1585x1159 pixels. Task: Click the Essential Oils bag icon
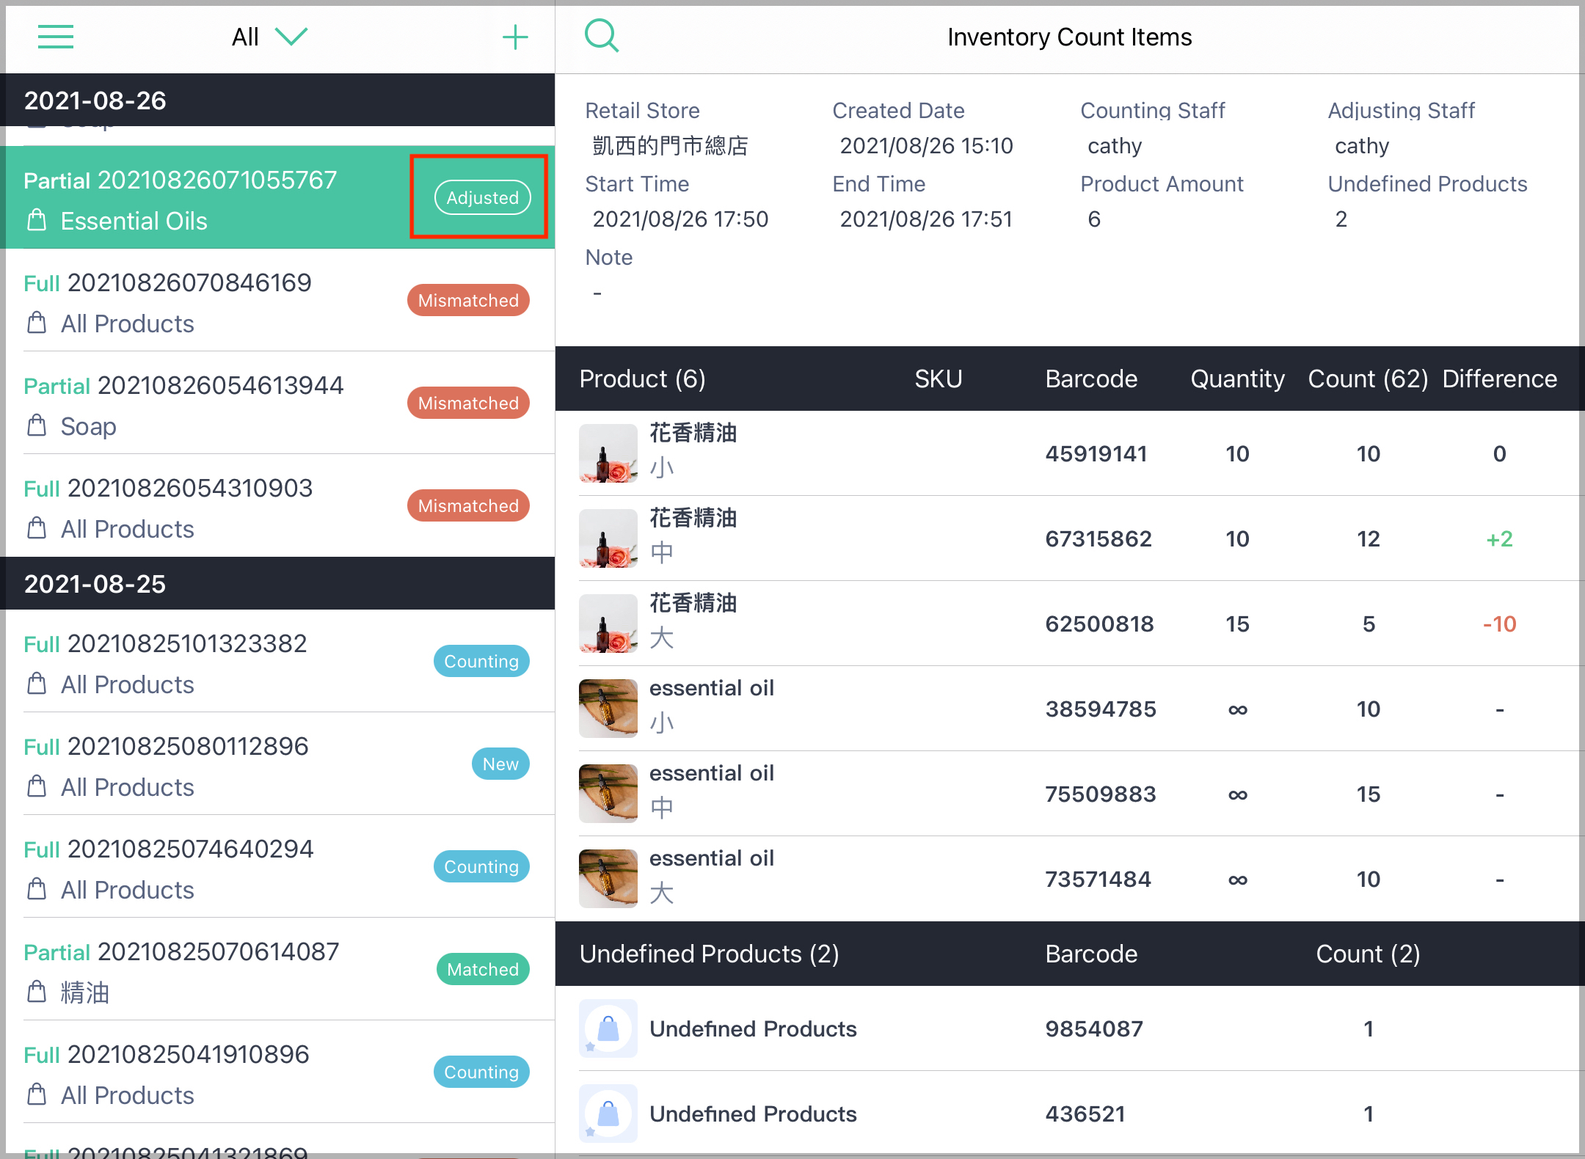[x=37, y=220]
